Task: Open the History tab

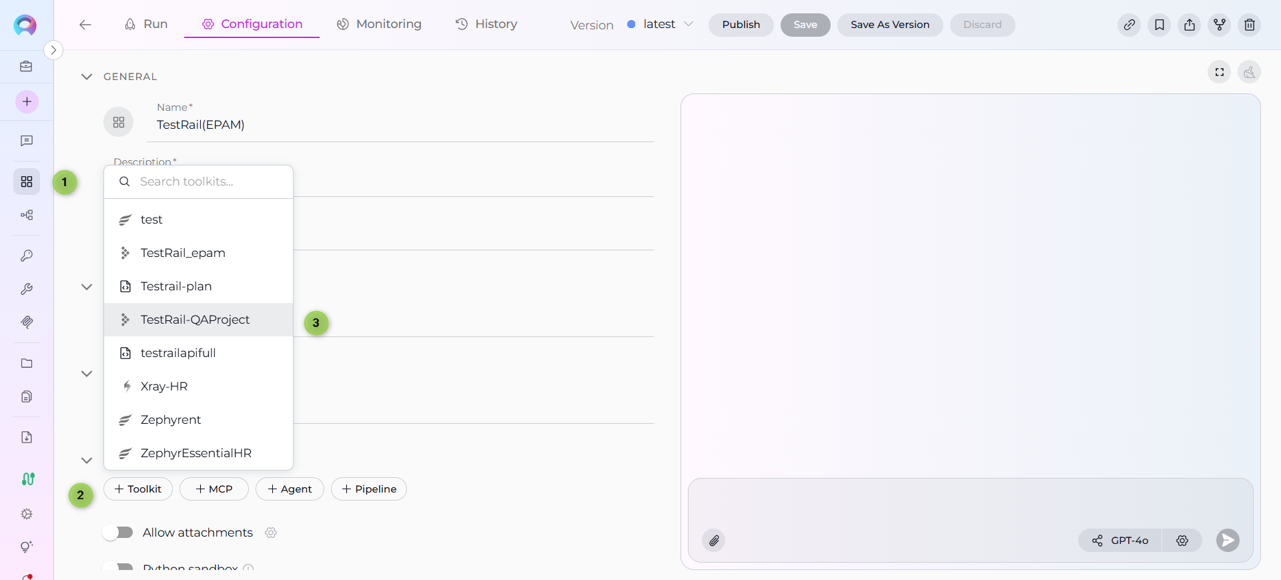Action: click(486, 24)
